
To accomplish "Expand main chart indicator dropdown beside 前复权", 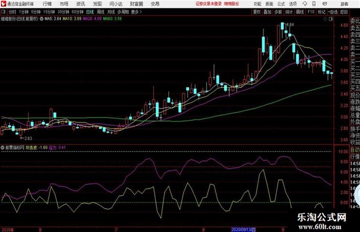I will tap(42, 19).
